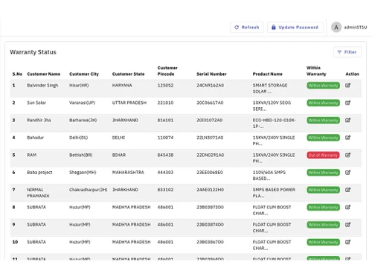Viewport: 372px width, 279px height.
Task: Click the Product Name column header
Action: [268, 74]
